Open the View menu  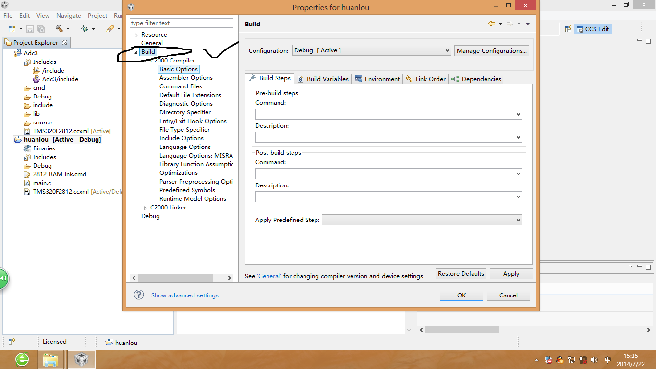(x=43, y=15)
